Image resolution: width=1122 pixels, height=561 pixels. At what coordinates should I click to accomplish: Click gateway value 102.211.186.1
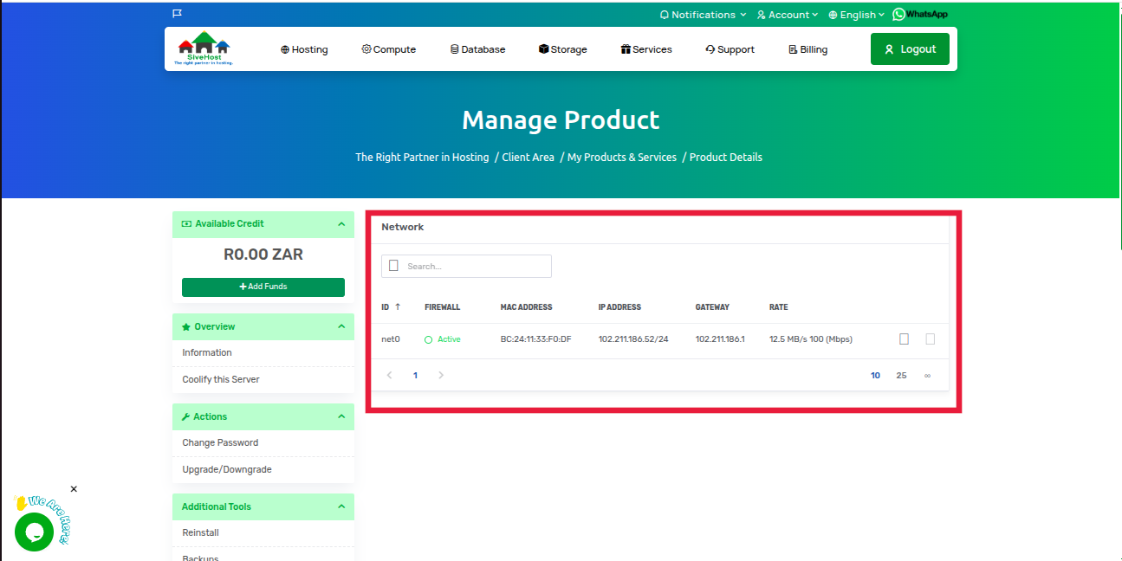[720, 339]
